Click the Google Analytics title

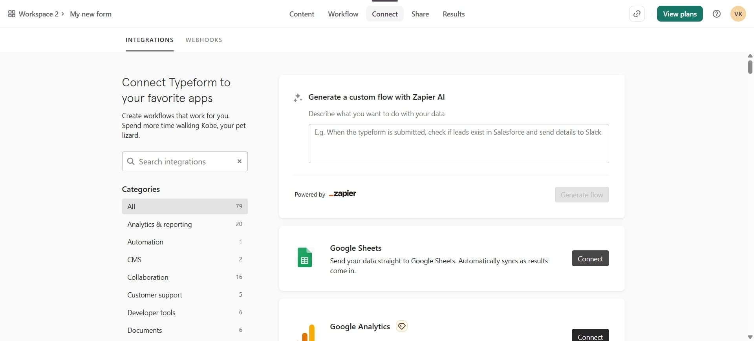point(360,326)
